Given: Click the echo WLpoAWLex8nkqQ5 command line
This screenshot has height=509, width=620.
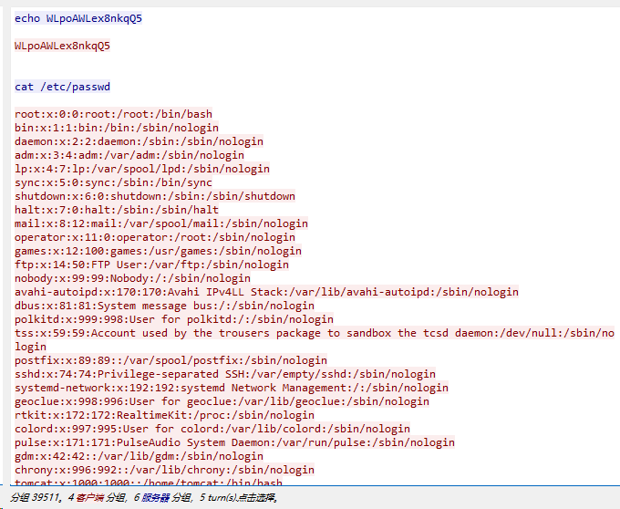Looking at the screenshot, I should (x=78, y=18).
